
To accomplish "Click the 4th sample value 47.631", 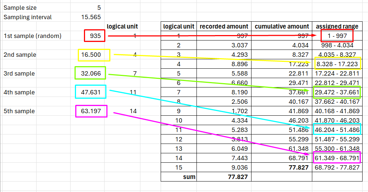I will [x=90, y=92].
